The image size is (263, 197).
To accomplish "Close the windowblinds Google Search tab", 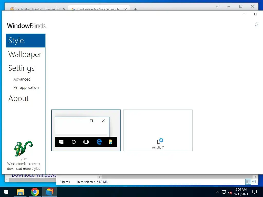I will pyautogui.click(x=125, y=9).
